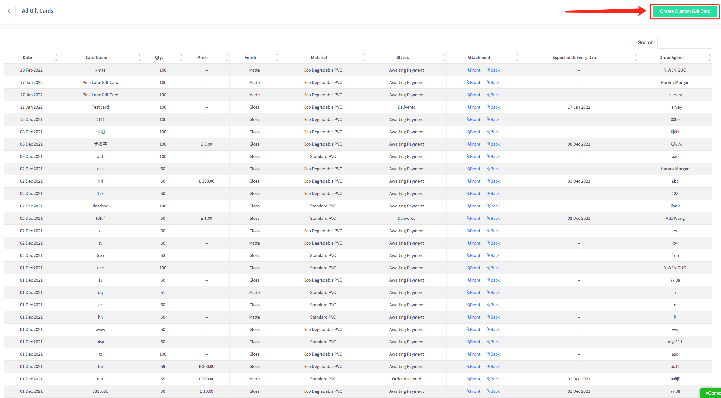Open Back attachment for qq card

(493, 293)
